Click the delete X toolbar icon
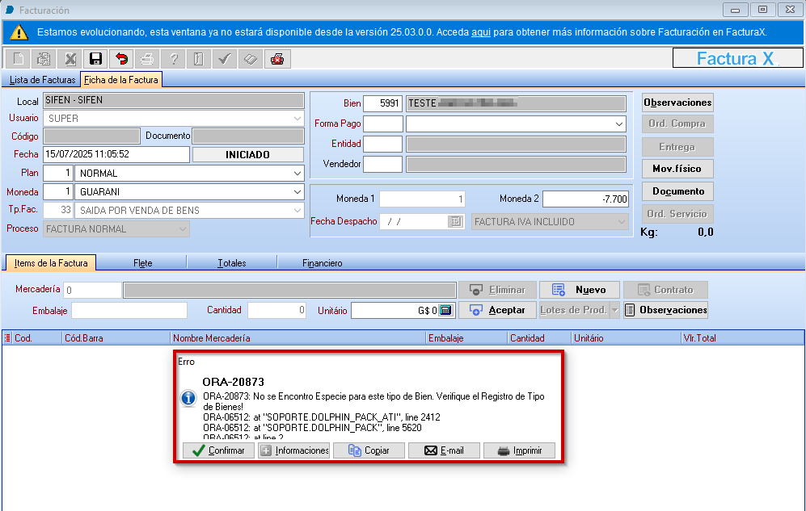Screen dimensions: 806x511 (x=70, y=59)
